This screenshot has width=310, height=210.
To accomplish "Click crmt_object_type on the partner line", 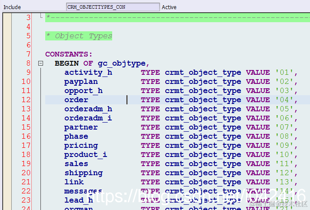I will click(x=203, y=127).
